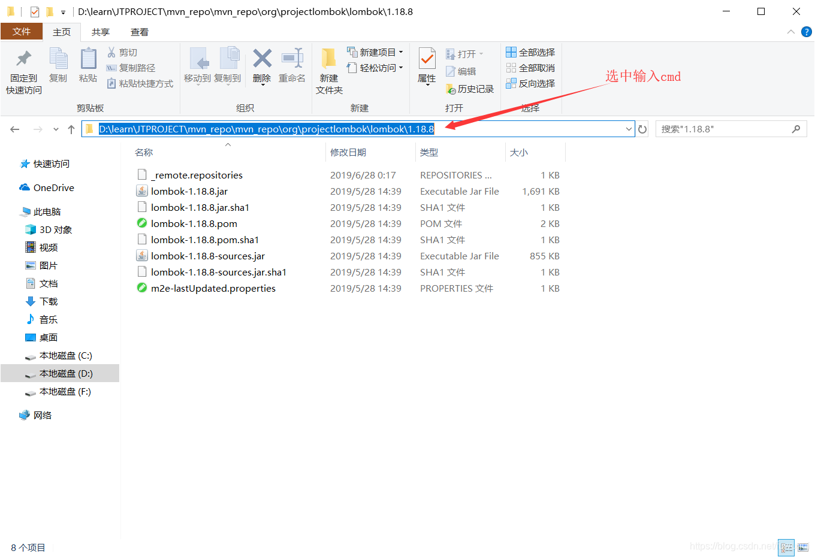Open Desktop (桌面) in sidebar
The height and width of the screenshot is (557, 815).
42,338
